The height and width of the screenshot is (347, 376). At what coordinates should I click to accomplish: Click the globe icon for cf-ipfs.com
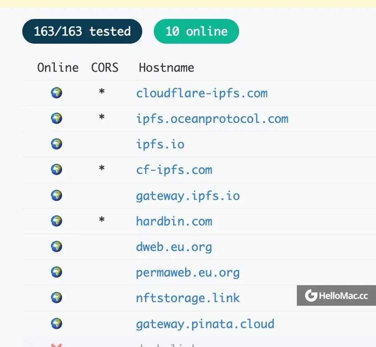click(56, 170)
